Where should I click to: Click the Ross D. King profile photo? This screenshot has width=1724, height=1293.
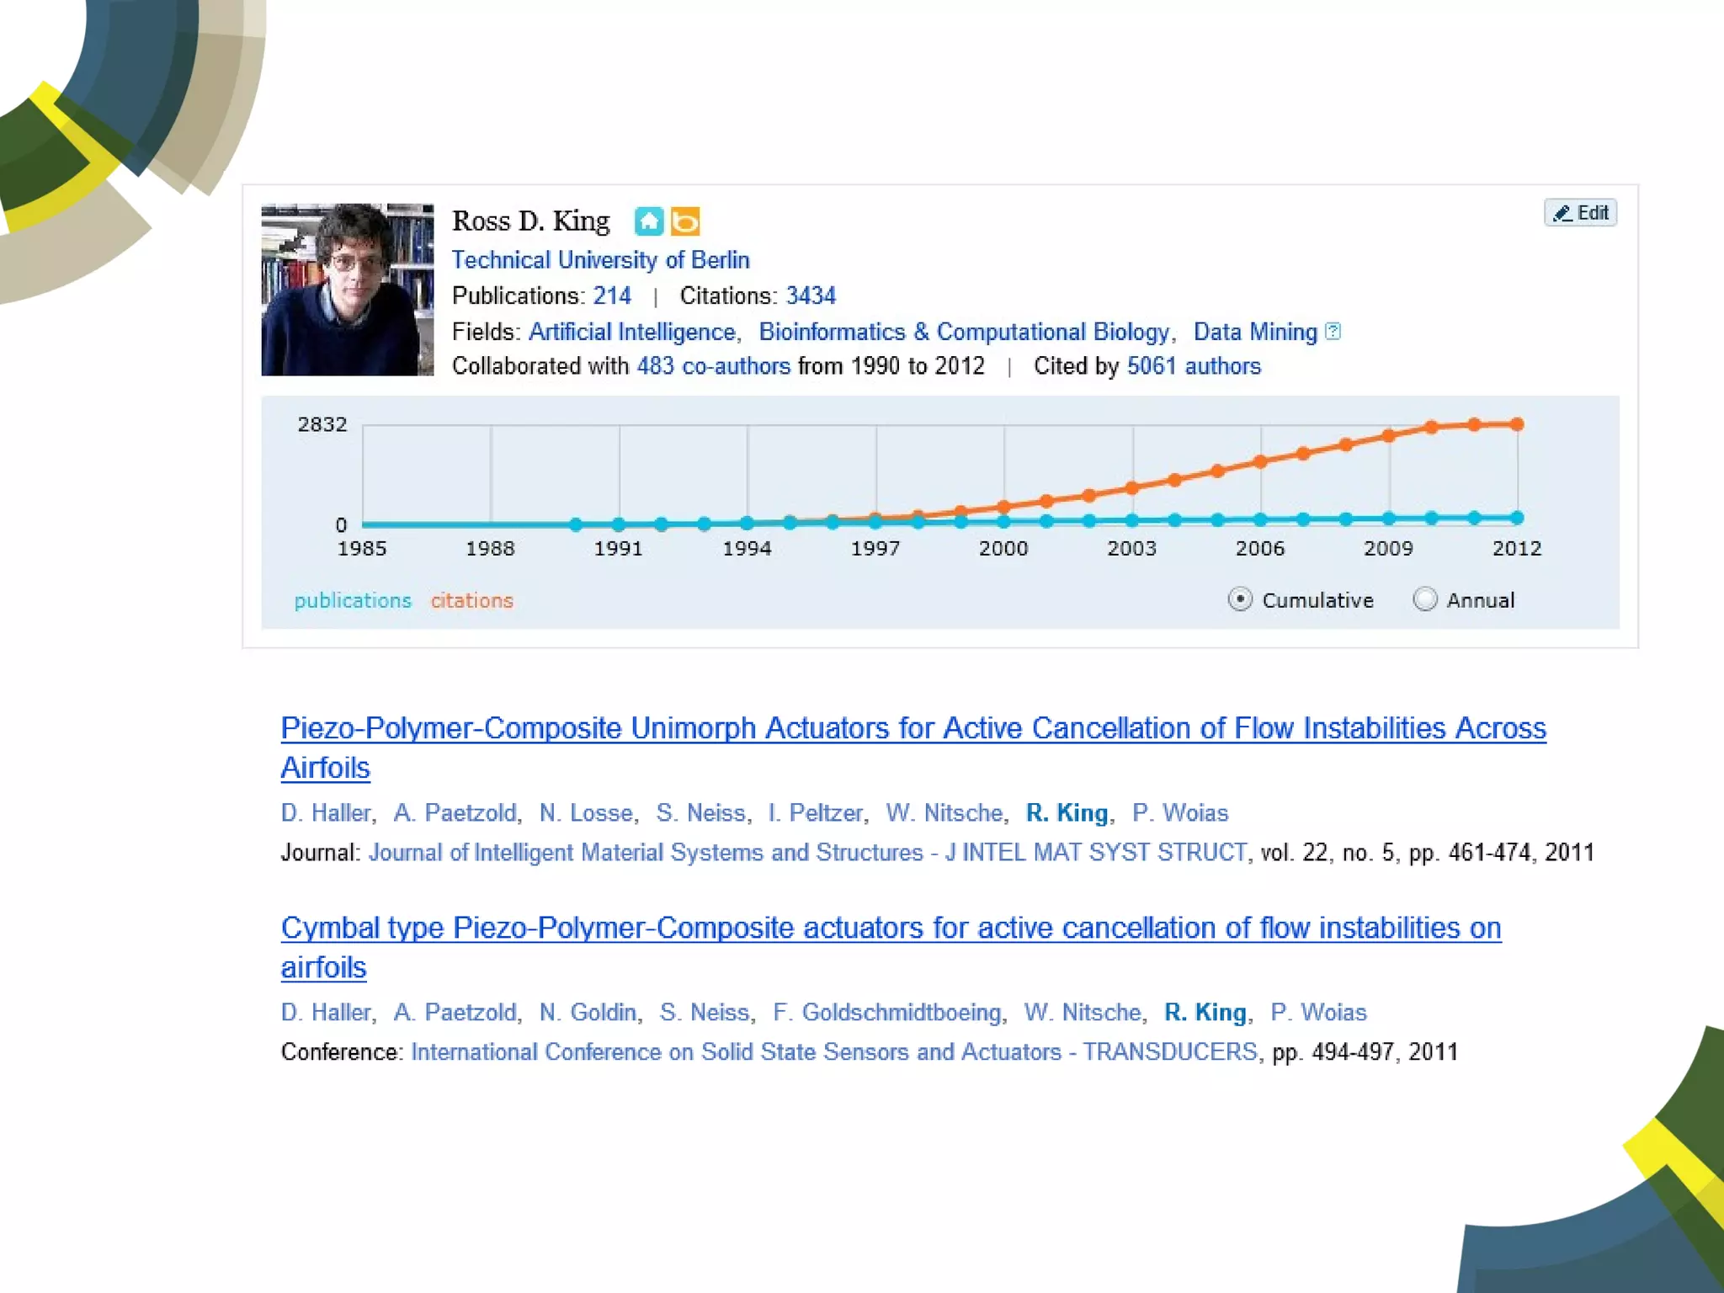(x=347, y=289)
